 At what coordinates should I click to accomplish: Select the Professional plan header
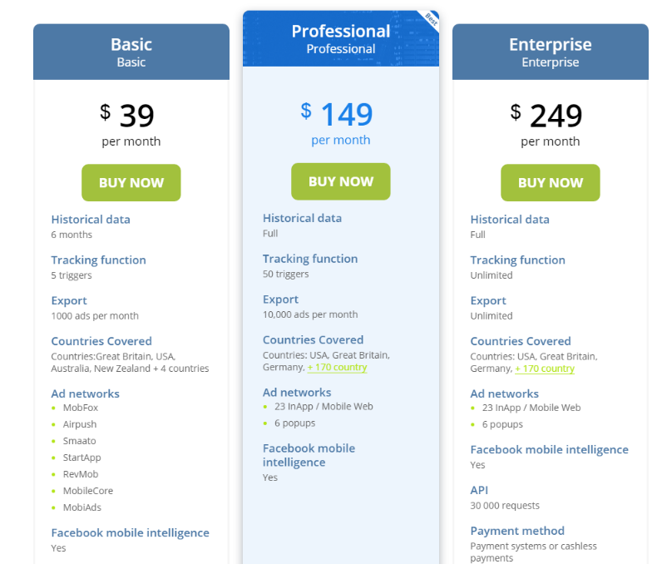pos(341,38)
